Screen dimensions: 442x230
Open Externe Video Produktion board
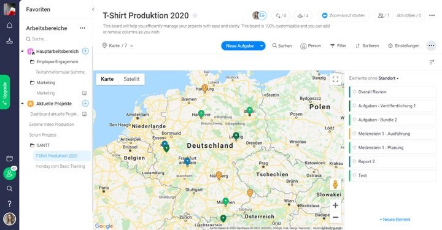point(52,125)
